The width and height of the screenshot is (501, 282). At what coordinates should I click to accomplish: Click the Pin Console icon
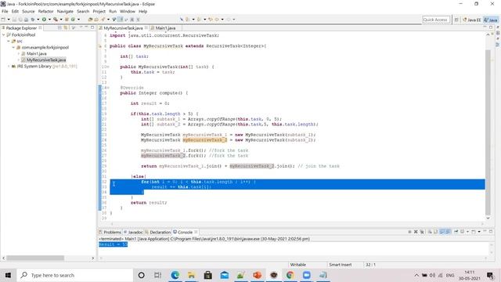(x=456, y=232)
